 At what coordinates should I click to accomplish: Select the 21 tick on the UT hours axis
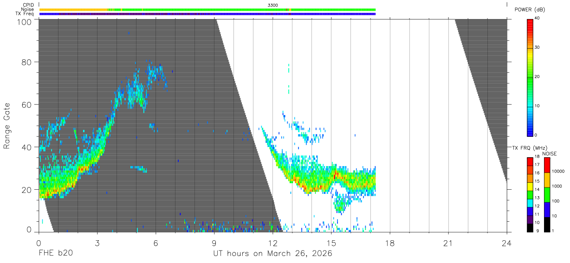[448, 243]
